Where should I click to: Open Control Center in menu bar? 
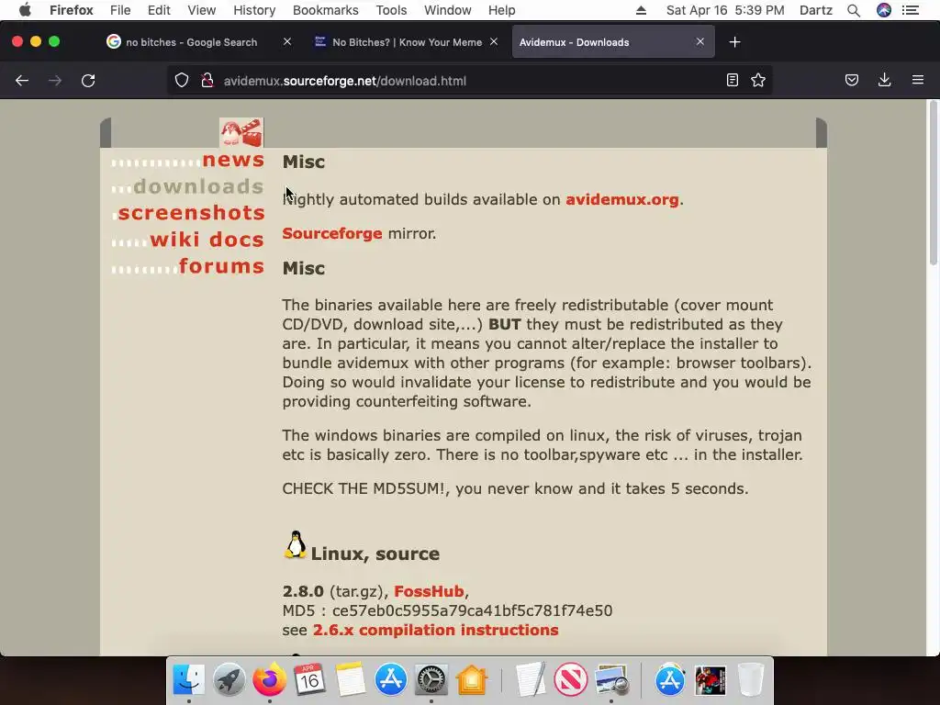[911, 10]
